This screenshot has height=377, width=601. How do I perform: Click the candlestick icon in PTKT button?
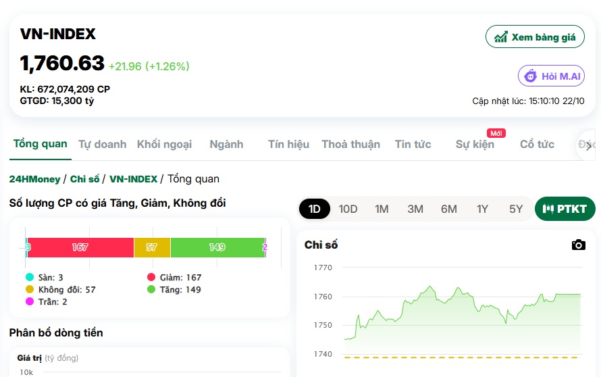click(x=548, y=209)
